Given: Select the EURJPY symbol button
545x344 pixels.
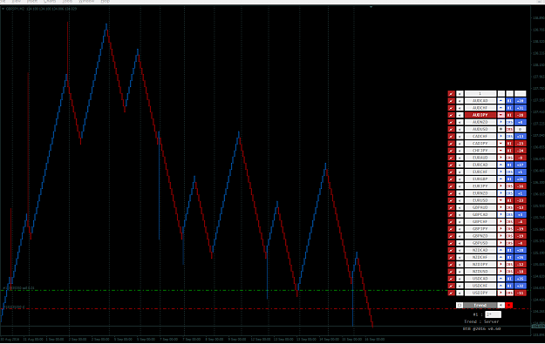Looking at the screenshot, I should pos(480,186).
